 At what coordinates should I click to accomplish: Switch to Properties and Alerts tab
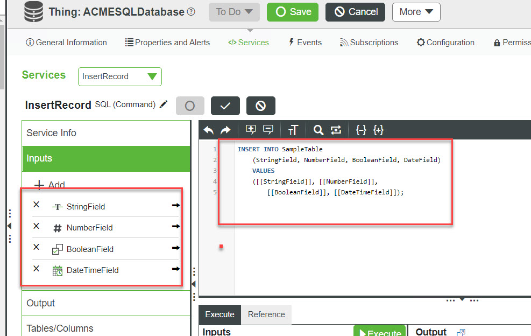(x=167, y=43)
